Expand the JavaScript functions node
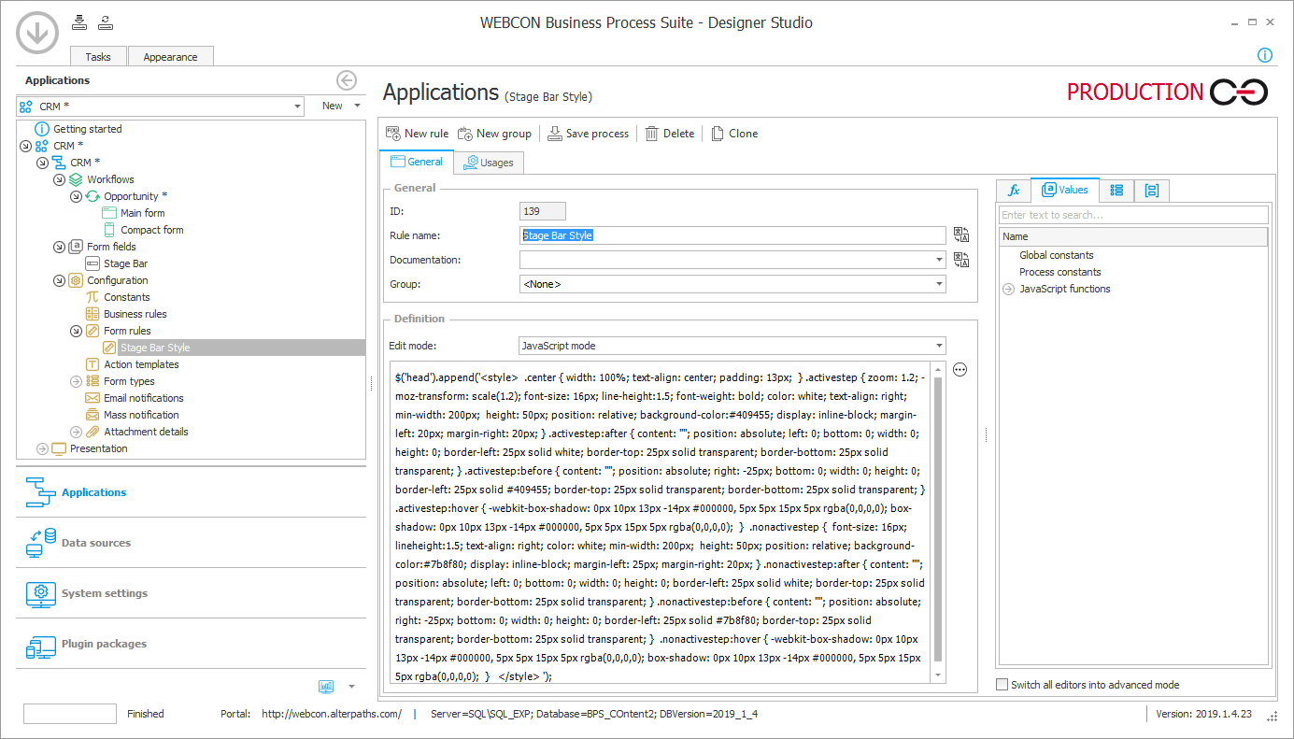Screen dimensions: 1294x739 pyautogui.click(x=1008, y=289)
